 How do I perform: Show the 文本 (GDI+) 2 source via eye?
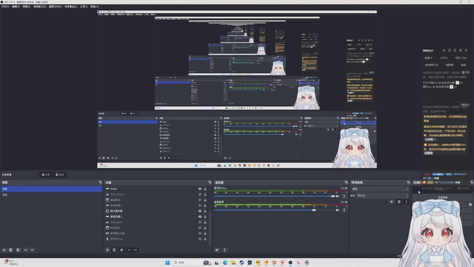coord(200,195)
